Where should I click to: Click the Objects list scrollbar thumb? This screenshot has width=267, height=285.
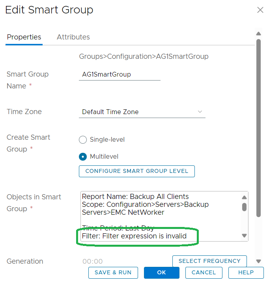click(x=244, y=207)
